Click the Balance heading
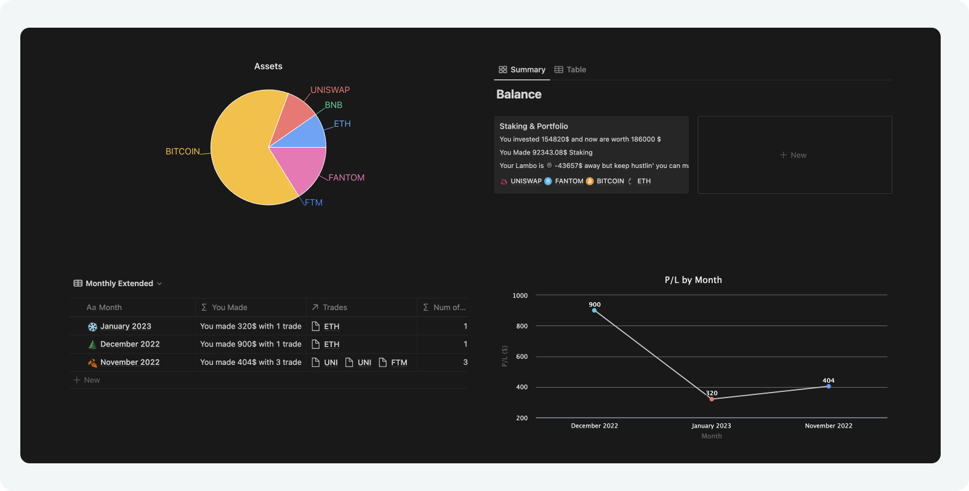Screen dimensions: 969x491 click(x=519, y=94)
